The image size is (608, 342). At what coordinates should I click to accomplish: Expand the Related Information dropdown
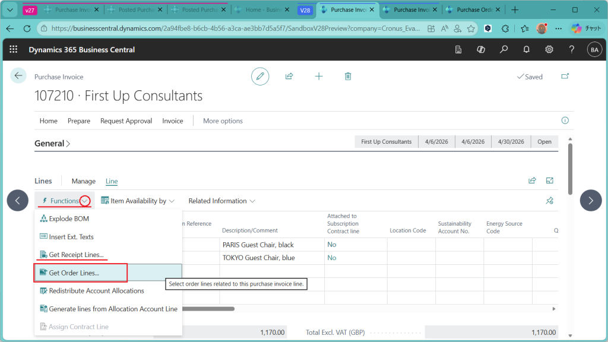point(221,201)
